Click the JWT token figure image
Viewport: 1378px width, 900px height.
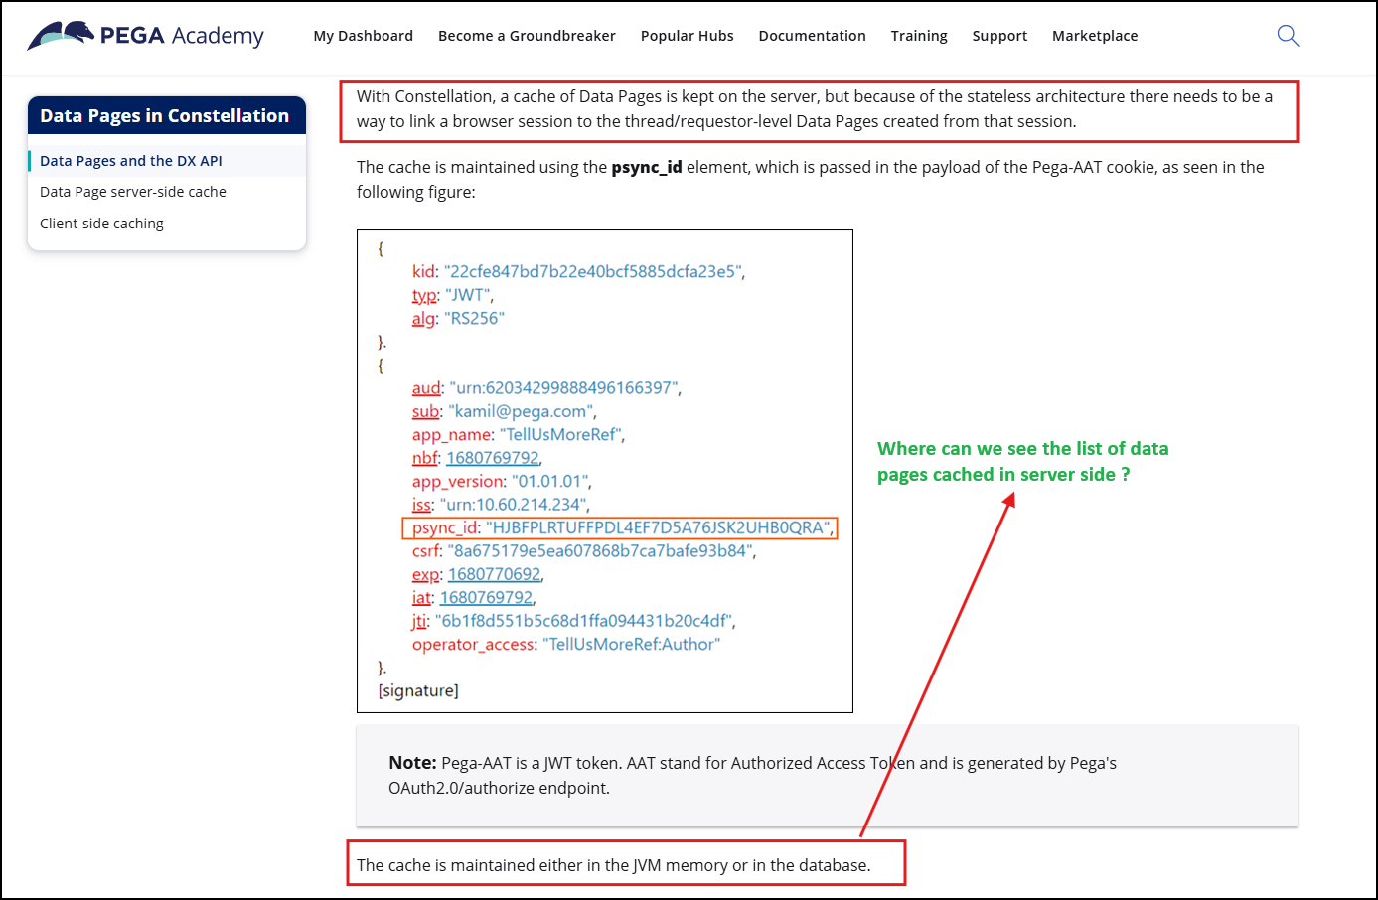click(604, 470)
